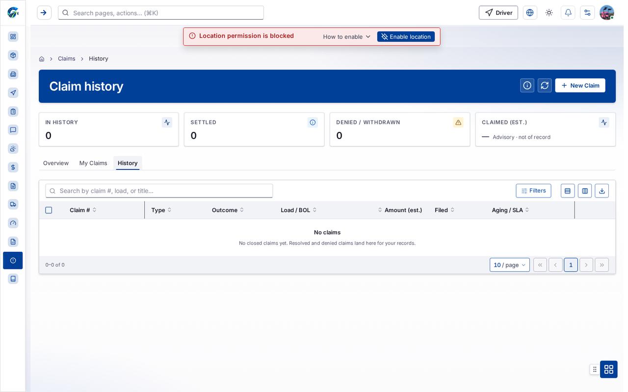Click the refresh icon in Claim history banner
628x392 pixels.
[545, 85]
